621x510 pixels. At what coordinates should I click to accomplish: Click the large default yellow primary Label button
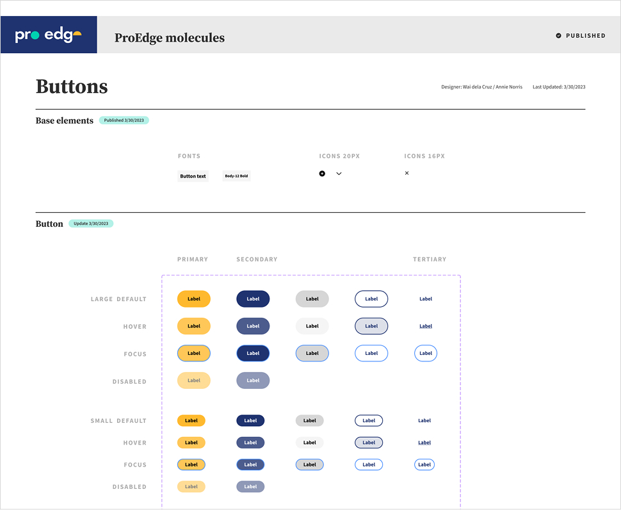pos(193,299)
